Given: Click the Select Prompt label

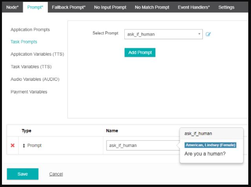Looking at the screenshot, I should [105, 33].
